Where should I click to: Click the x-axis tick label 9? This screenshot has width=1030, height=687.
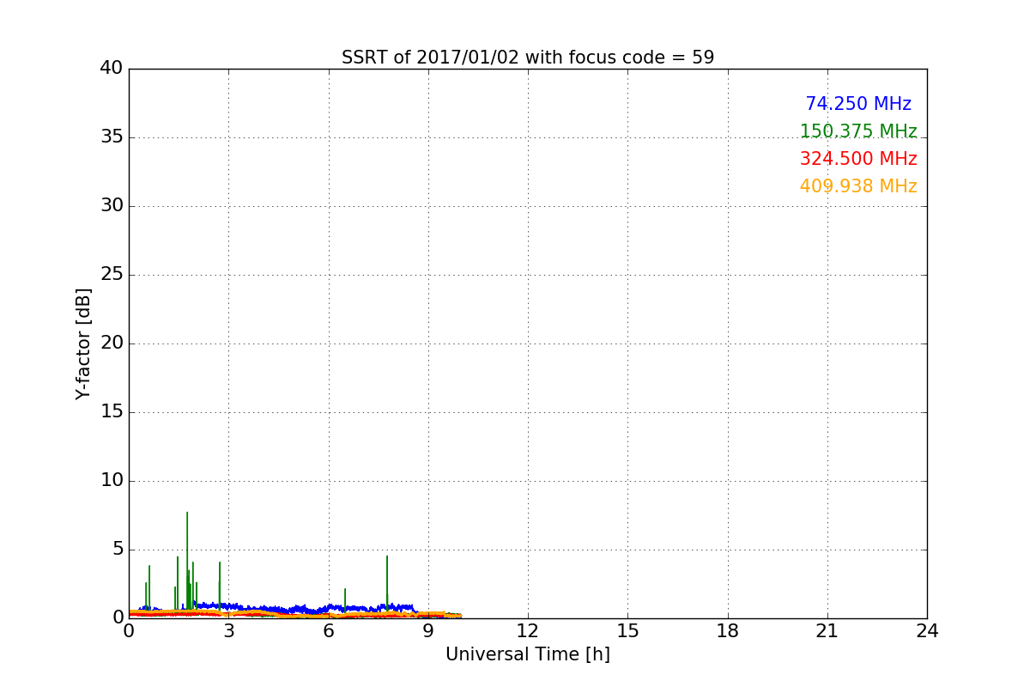pos(428,631)
